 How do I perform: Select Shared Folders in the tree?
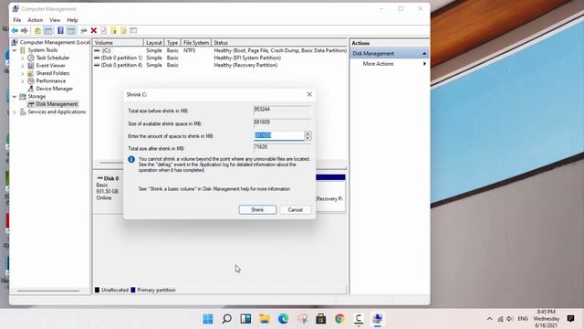pos(53,73)
